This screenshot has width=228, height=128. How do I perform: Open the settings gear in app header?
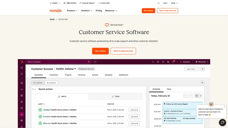(168, 62)
